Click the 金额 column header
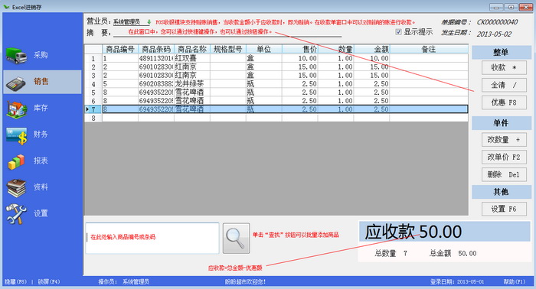Viewport: 536px width, 289px height. (x=371, y=49)
